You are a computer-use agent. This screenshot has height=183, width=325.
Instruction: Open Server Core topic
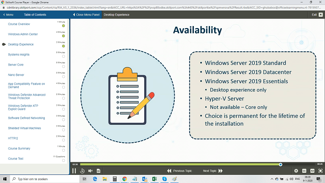click(x=16, y=65)
